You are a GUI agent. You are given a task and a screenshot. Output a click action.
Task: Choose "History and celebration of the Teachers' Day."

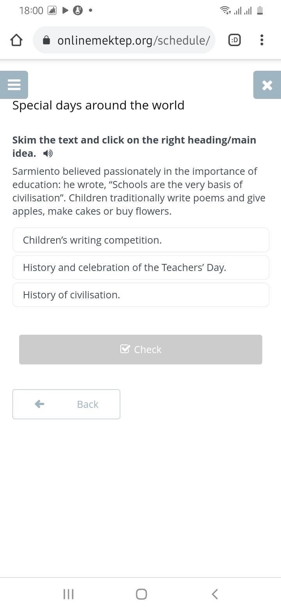140,267
